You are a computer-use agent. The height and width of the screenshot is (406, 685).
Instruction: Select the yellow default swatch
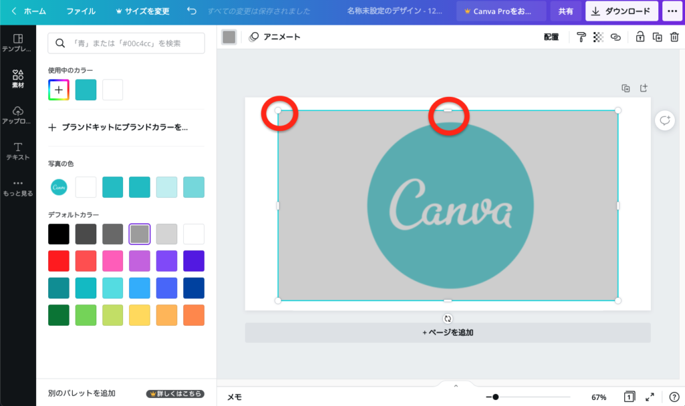click(x=139, y=315)
